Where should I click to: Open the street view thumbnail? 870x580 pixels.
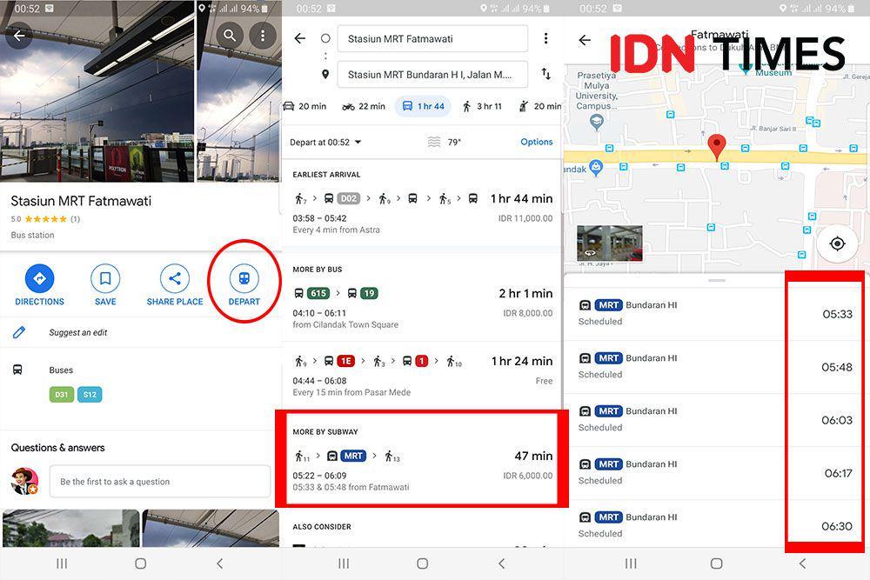coord(610,243)
